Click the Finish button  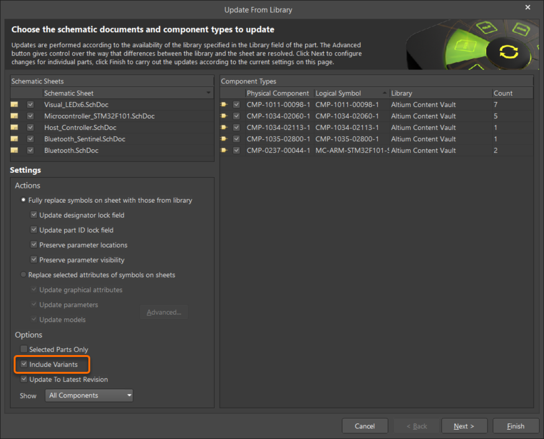pos(515,426)
